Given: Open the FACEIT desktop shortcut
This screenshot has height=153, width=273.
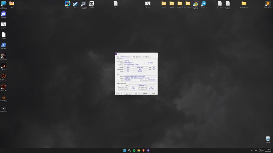Looking at the screenshot, I should [x=4, y=67].
